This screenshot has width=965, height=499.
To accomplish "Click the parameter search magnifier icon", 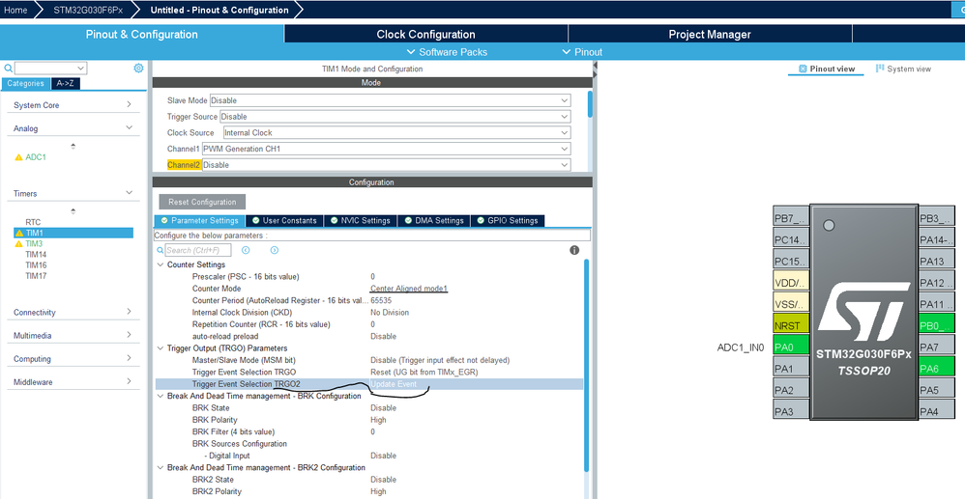I will (160, 250).
